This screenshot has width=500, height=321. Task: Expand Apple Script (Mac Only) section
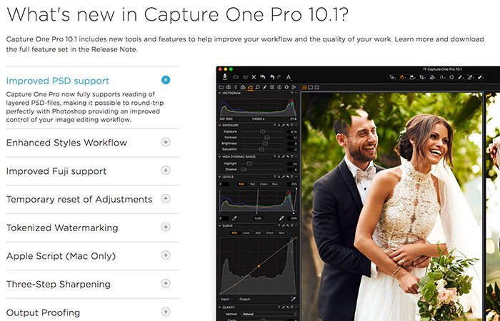click(166, 255)
